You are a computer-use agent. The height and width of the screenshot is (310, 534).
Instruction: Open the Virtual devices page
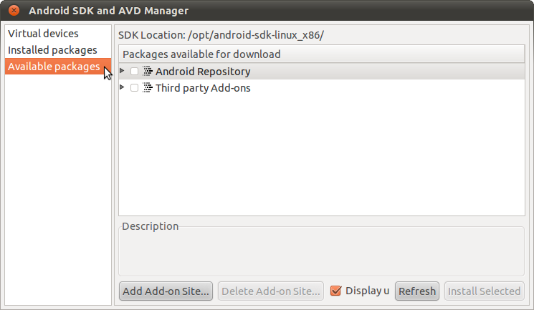(43, 34)
